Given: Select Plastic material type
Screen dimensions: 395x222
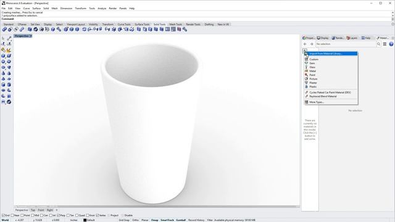Looking at the screenshot, I should click(313, 86).
